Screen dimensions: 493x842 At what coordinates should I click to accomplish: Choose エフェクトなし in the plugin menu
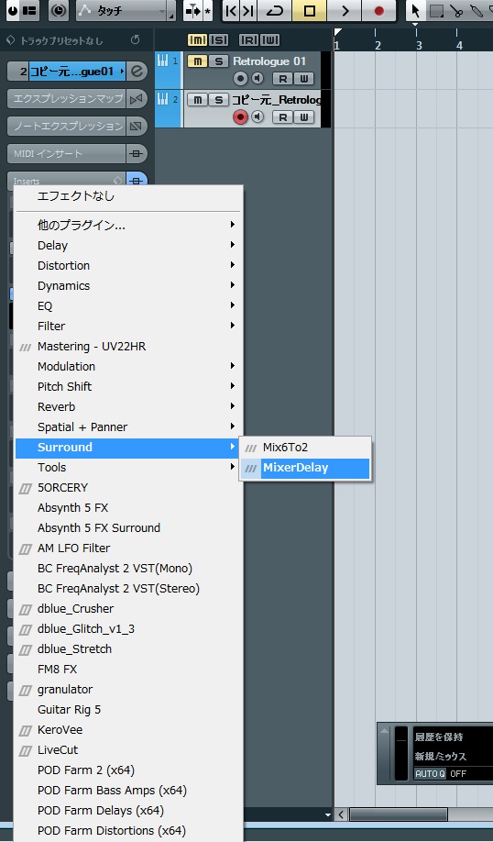coord(129,196)
